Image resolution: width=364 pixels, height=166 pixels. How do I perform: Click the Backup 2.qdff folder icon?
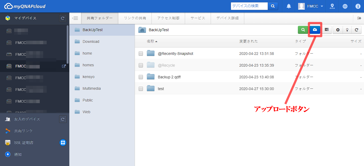tap(151, 77)
